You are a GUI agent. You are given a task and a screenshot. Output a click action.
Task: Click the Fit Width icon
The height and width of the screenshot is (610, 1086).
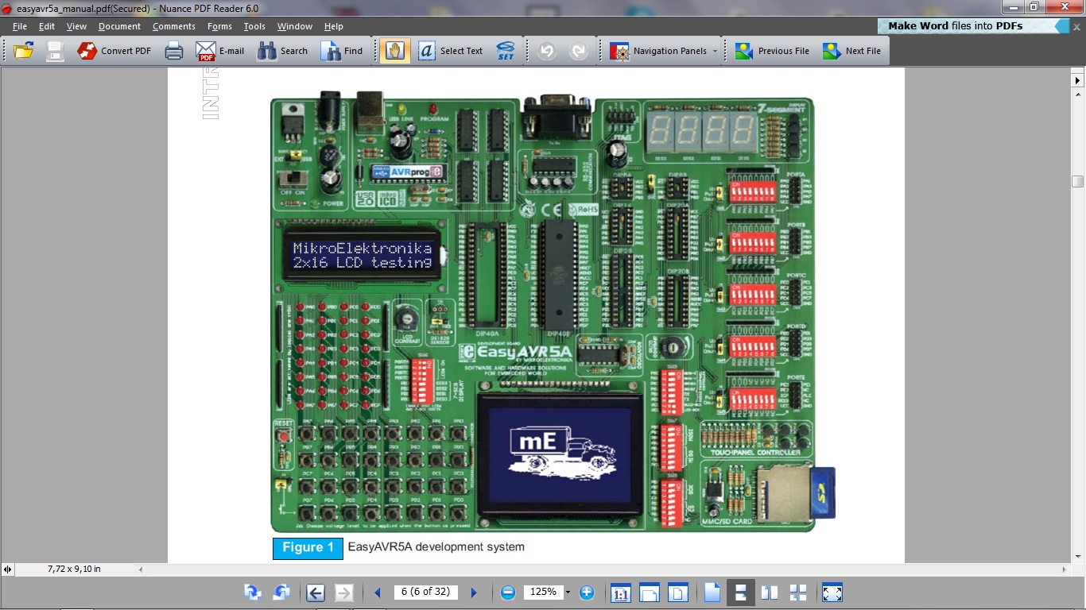[x=650, y=593]
